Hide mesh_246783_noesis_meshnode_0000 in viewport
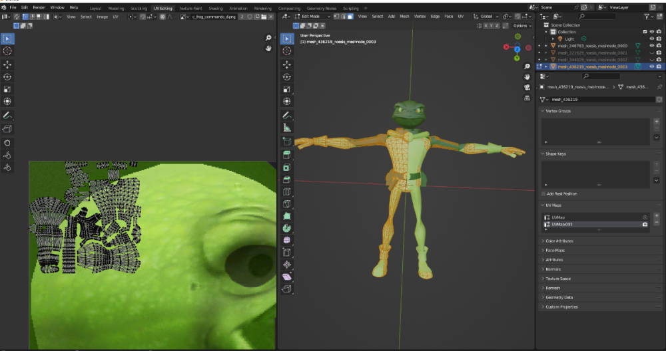The height and width of the screenshot is (351, 666). (x=651, y=46)
